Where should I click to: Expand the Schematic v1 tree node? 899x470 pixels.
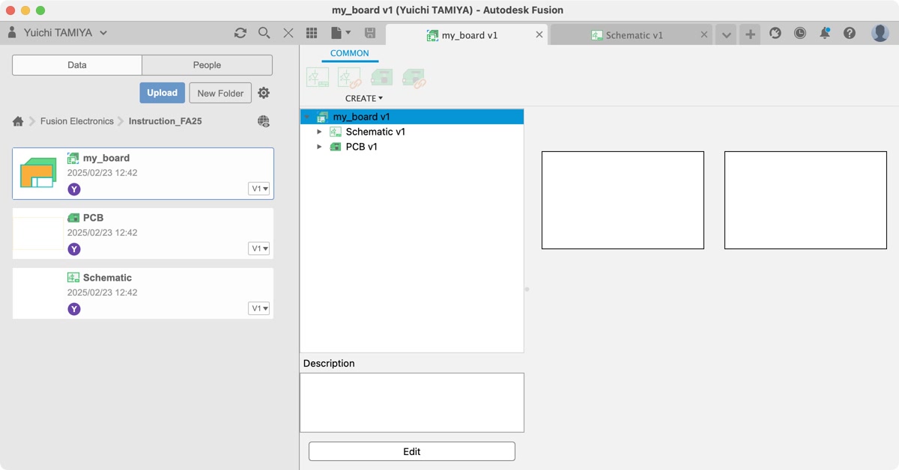coord(319,132)
